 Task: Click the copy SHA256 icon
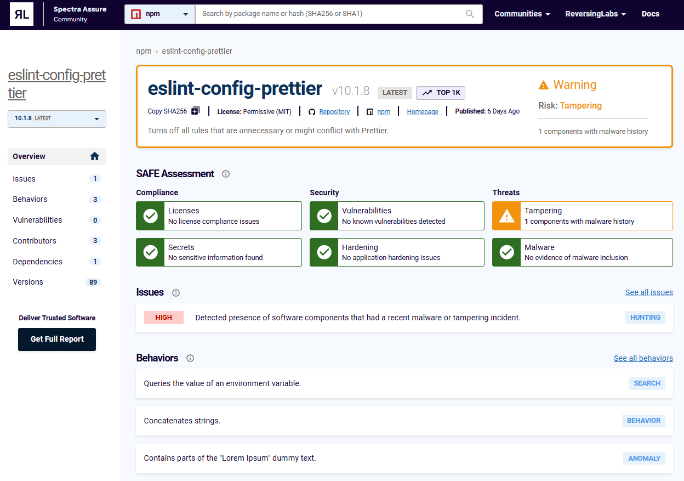point(196,111)
